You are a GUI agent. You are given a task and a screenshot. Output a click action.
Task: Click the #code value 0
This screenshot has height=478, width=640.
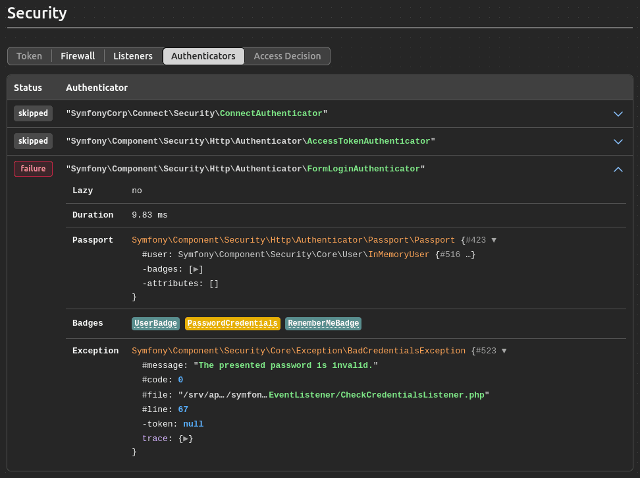click(x=180, y=380)
